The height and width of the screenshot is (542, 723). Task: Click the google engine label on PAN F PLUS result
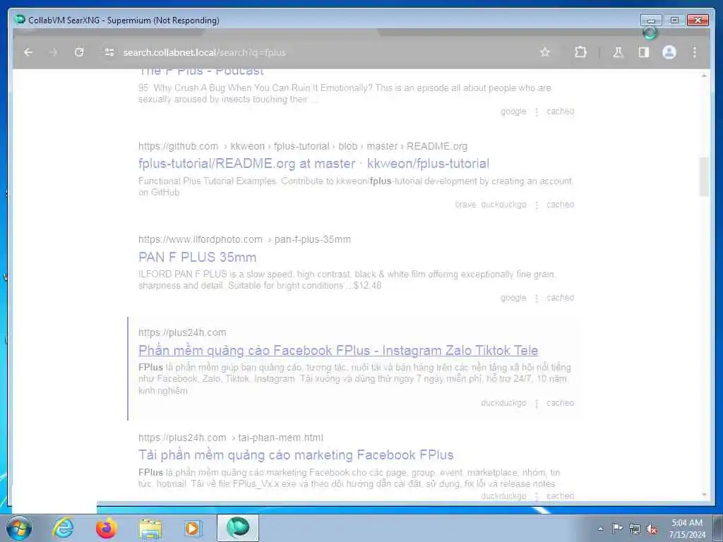click(513, 298)
